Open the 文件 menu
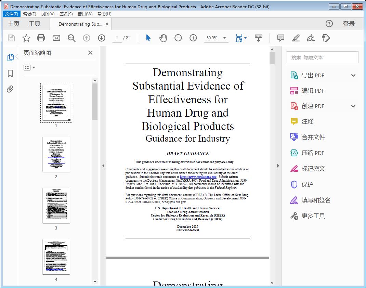366x288 pixels. 11,14
